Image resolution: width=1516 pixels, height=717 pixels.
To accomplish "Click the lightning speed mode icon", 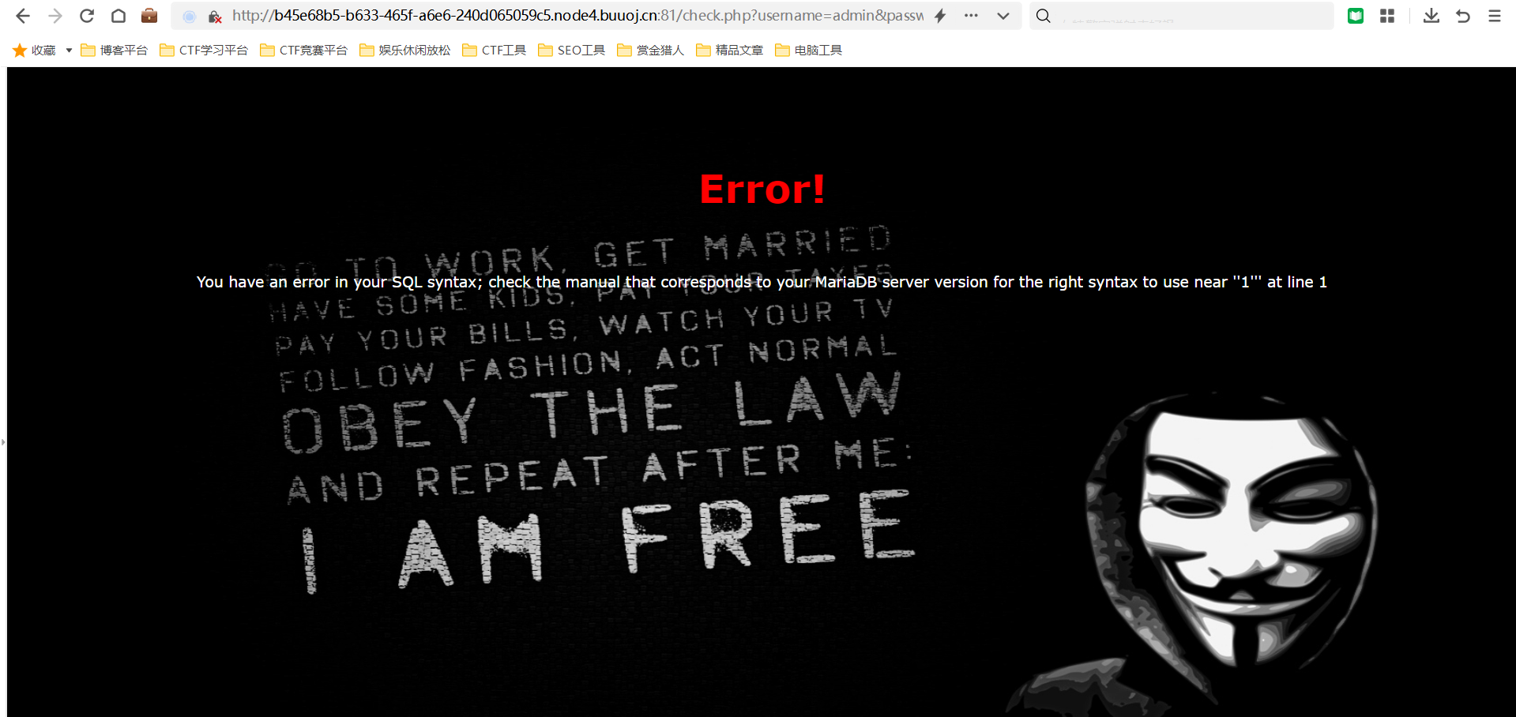I will (x=940, y=16).
